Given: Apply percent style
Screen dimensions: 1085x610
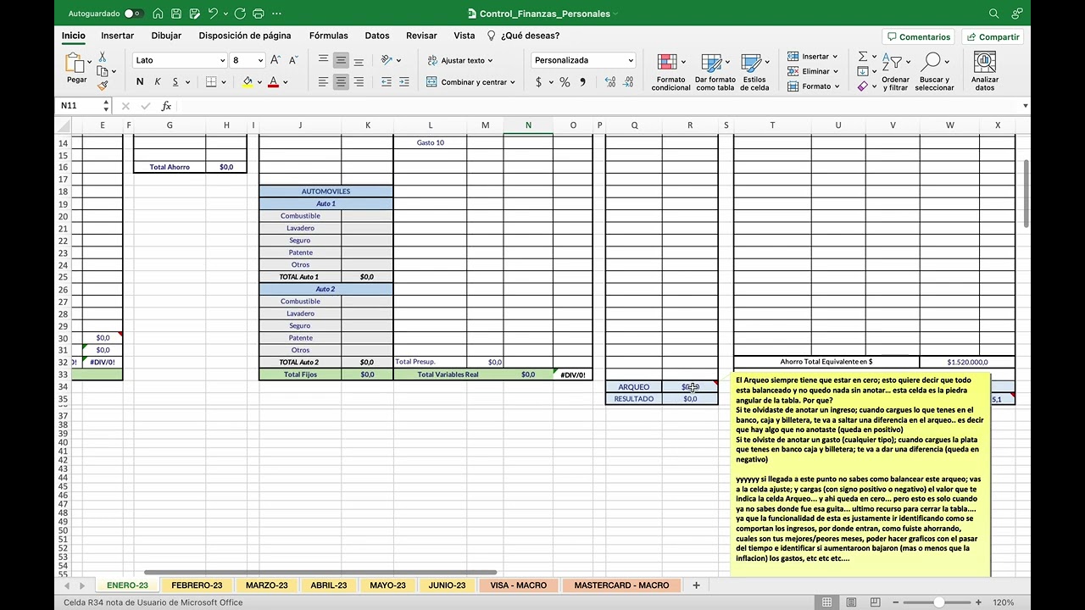Looking at the screenshot, I should tap(565, 82).
